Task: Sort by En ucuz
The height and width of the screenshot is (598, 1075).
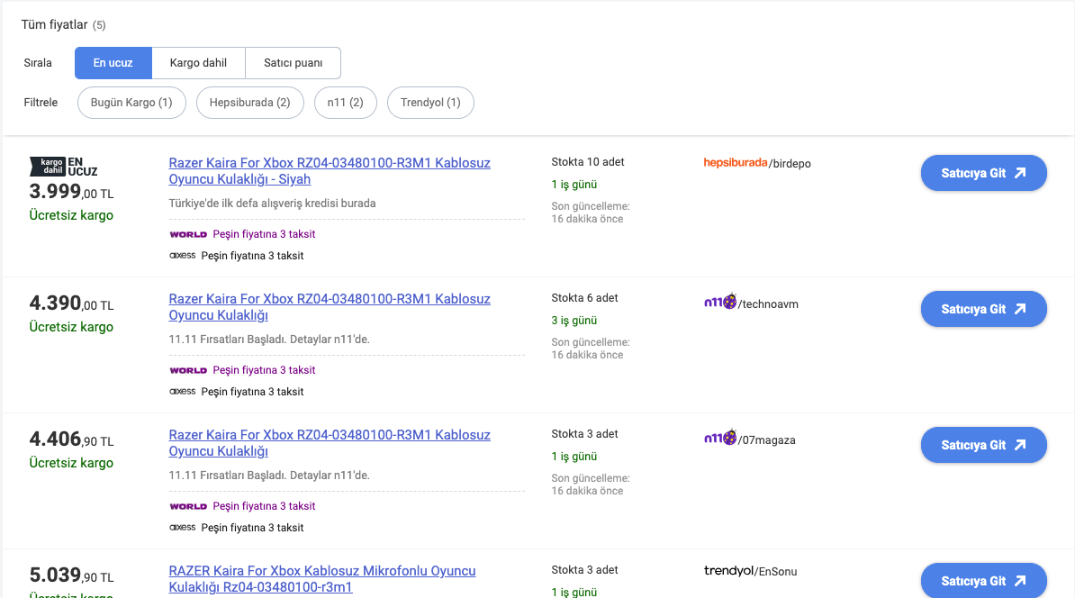Action: [x=113, y=63]
